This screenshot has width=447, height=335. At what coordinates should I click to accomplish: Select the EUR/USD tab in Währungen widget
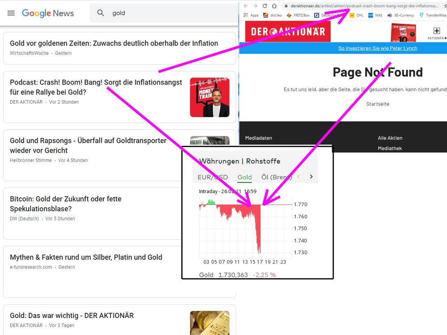(213, 177)
